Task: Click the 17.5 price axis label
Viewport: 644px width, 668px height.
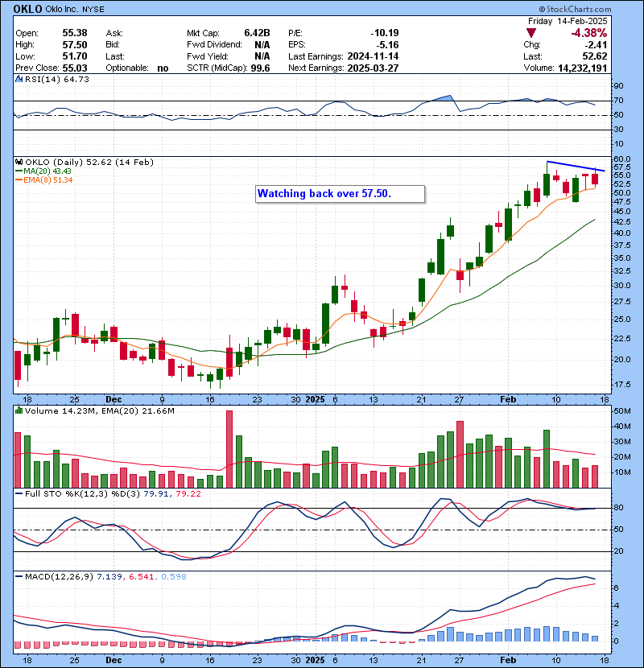Action: (622, 384)
